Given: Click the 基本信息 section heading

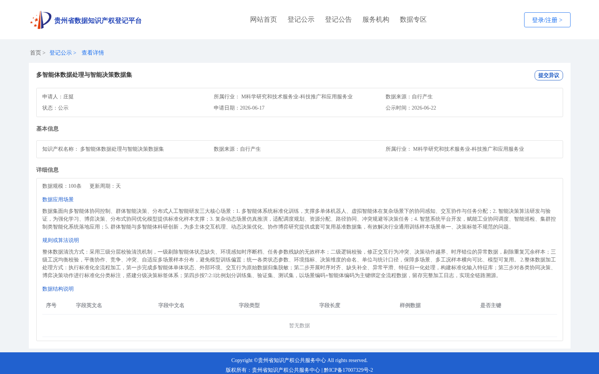Looking at the screenshot, I should pos(48,129).
